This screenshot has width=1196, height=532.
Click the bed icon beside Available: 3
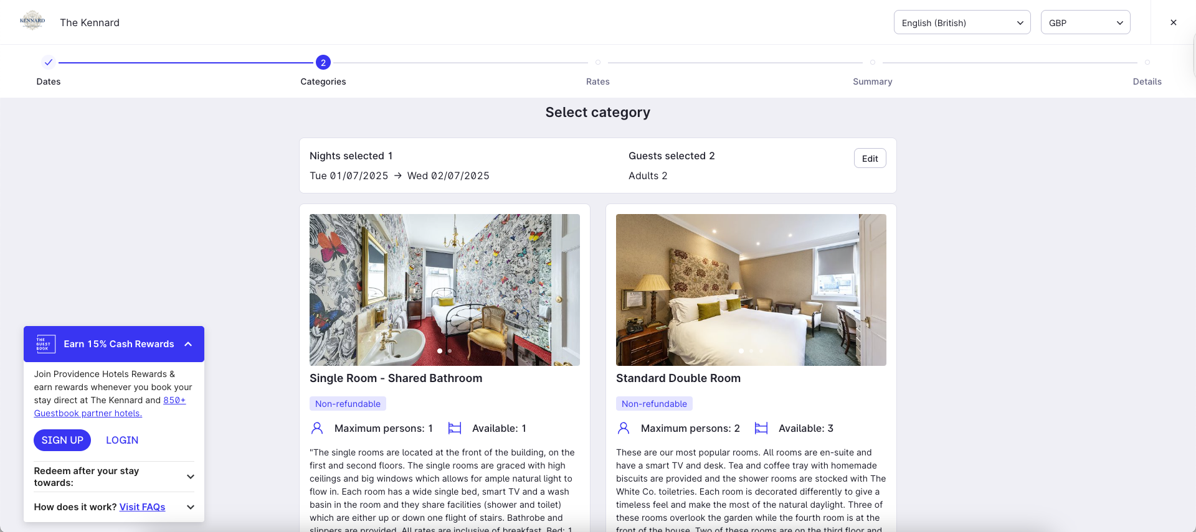[761, 428]
